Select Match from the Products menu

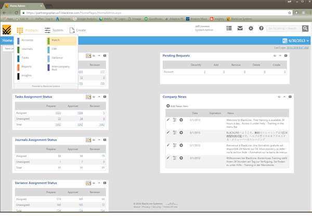pos(56,40)
